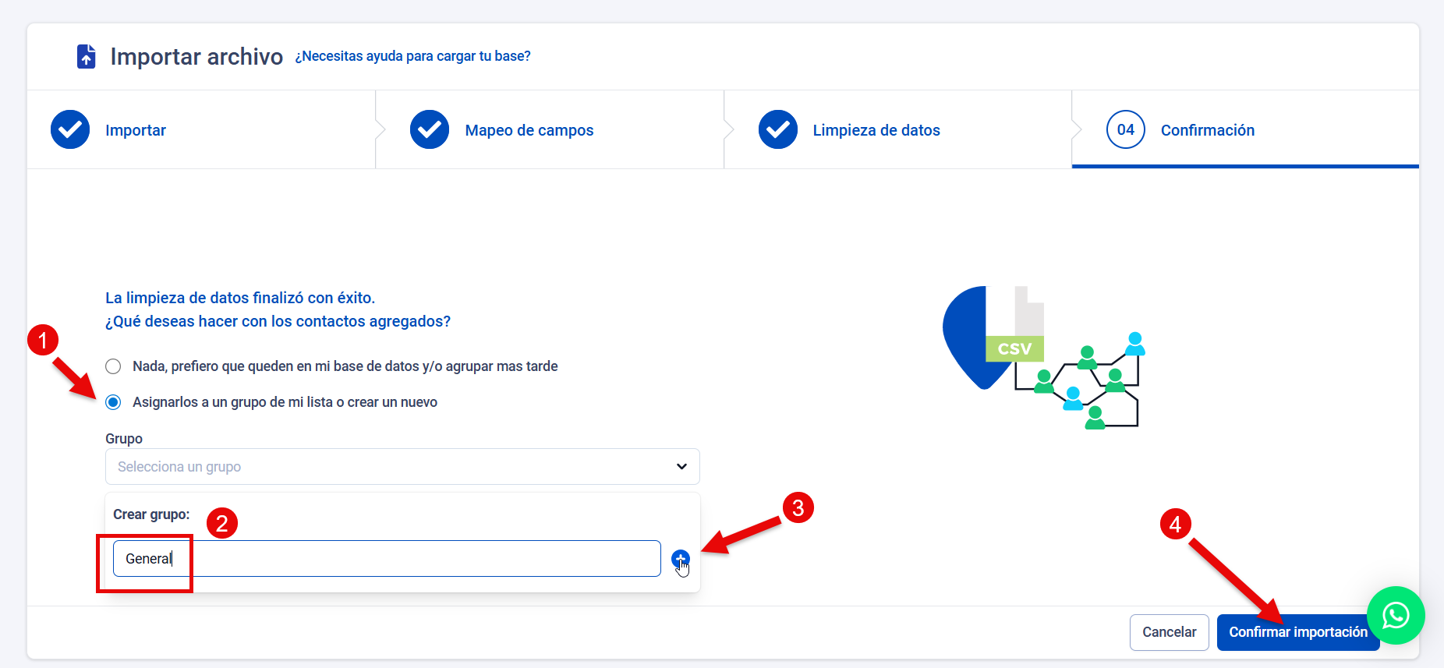Click the Mapeo de campos checkmark icon
This screenshot has width=1444, height=668.
click(x=430, y=129)
